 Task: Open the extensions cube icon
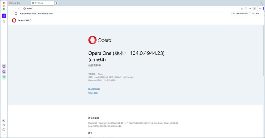(260, 9)
